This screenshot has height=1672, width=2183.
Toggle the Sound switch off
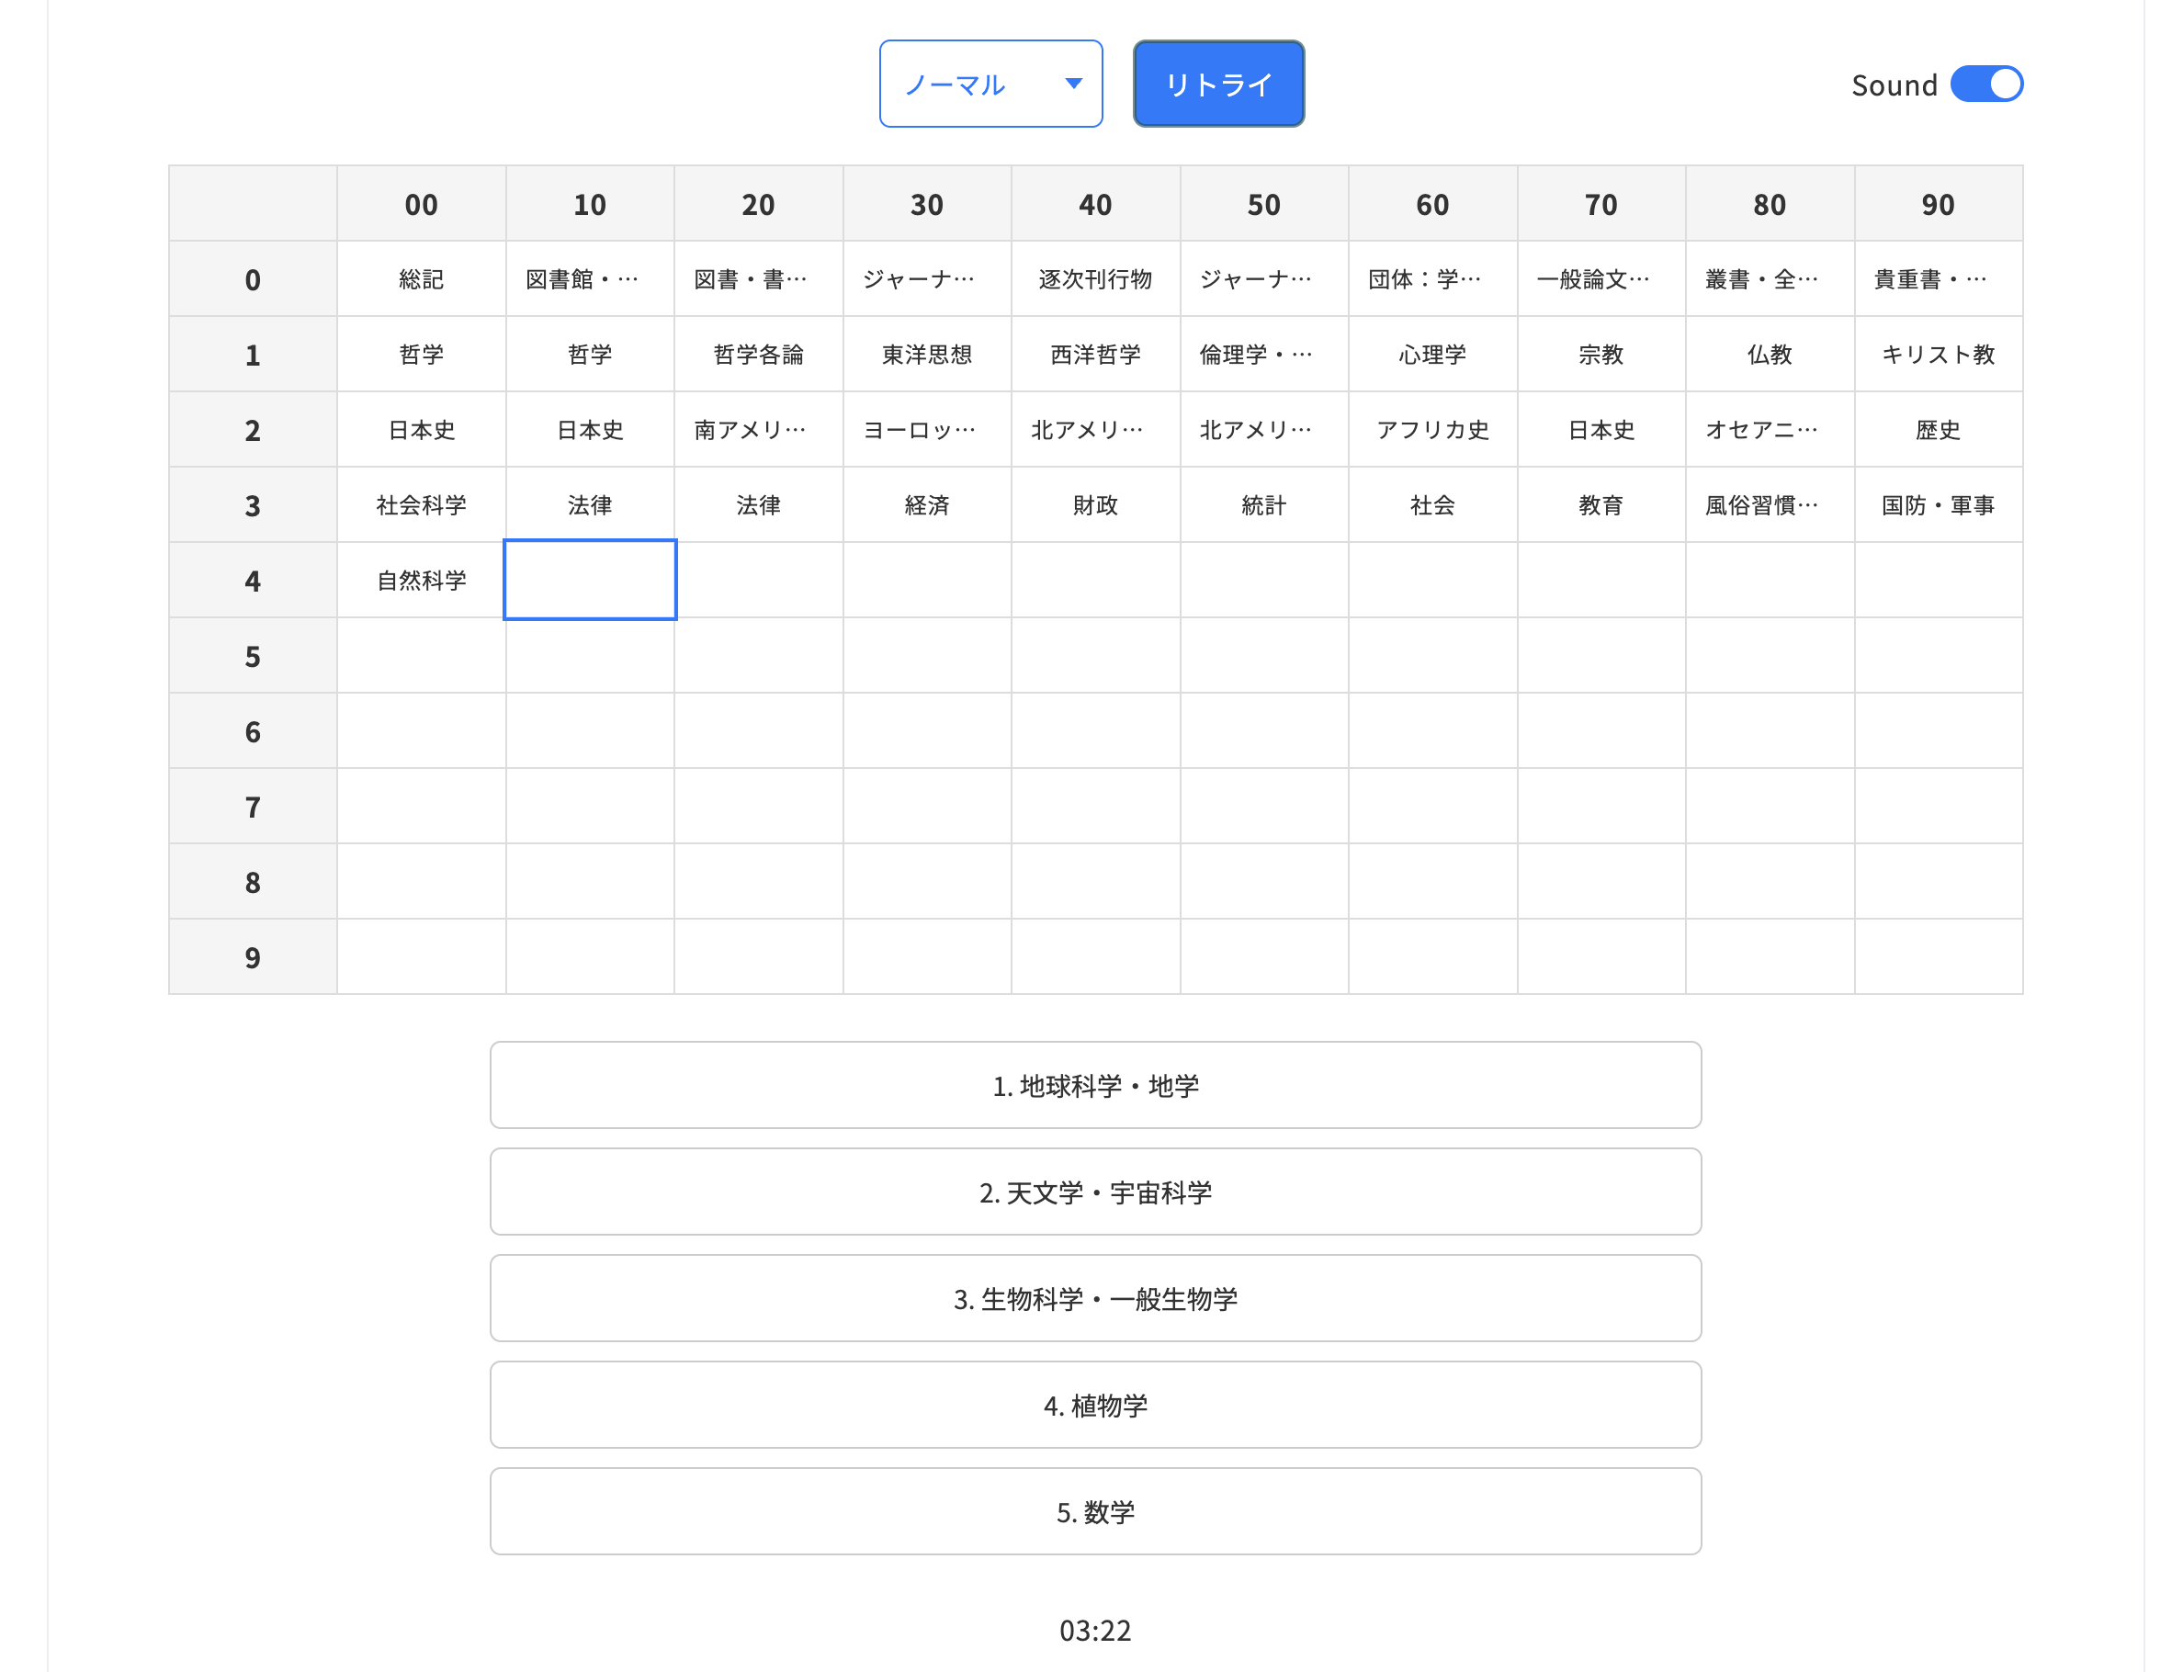[1987, 85]
